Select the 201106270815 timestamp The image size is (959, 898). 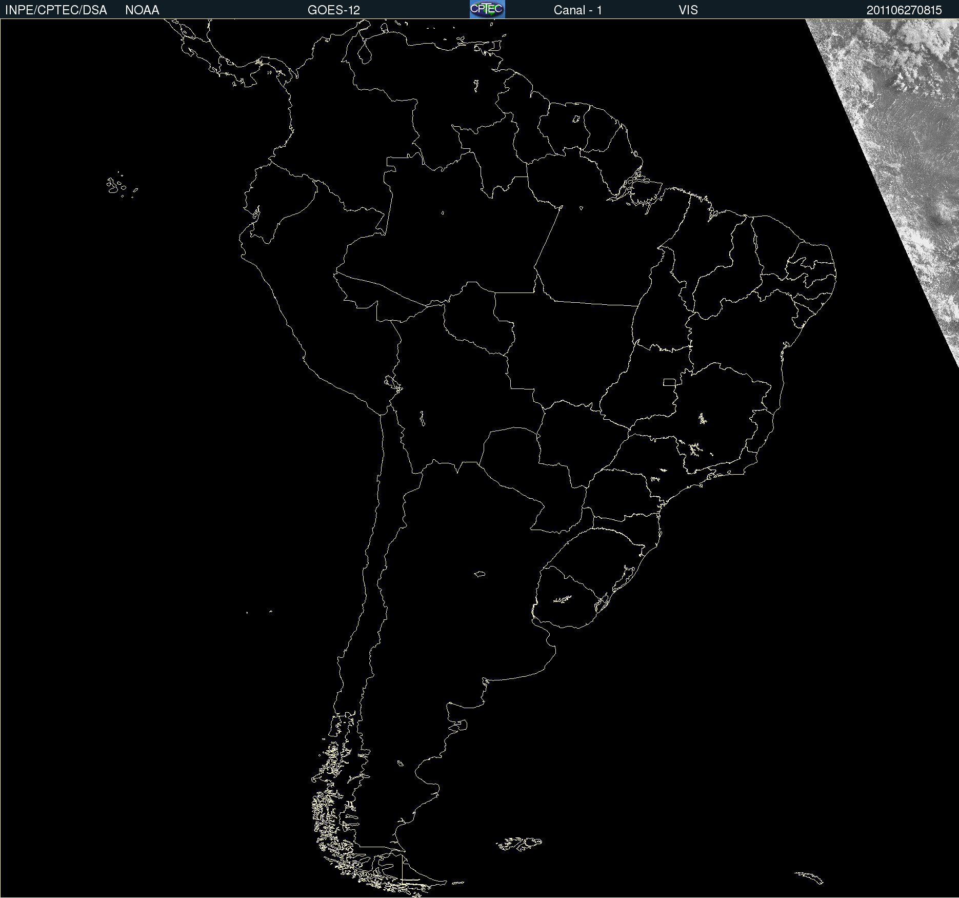pyautogui.click(x=904, y=10)
